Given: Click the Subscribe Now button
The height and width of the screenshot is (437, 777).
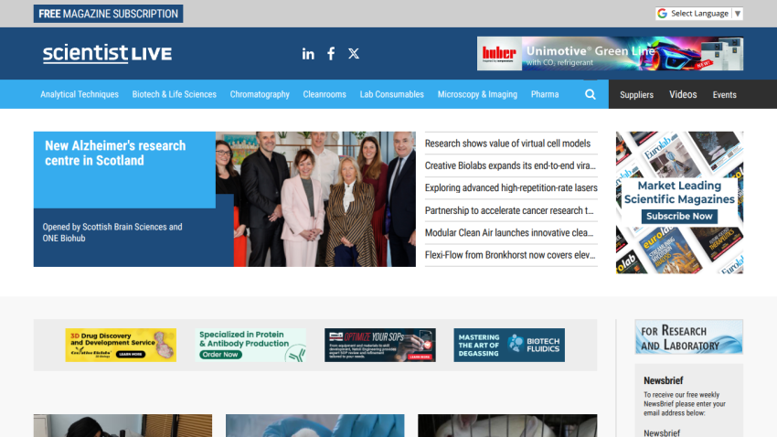Looking at the screenshot, I should [679, 217].
